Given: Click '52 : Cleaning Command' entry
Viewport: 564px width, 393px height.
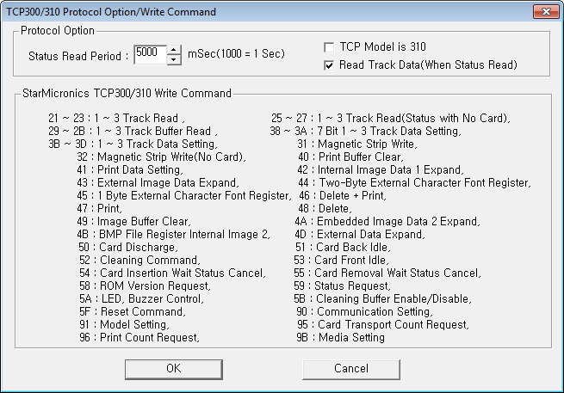Looking at the screenshot, I should pyautogui.click(x=139, y=261).
